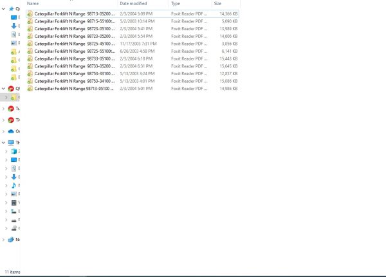Select file Caterpillar Forklift N Range 98725-55100t

click(75, 51)
